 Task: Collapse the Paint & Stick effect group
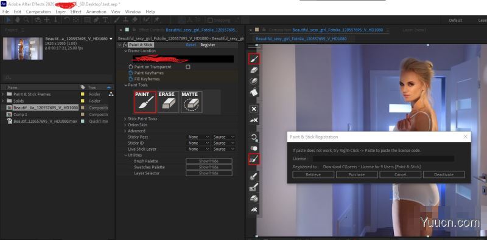pos(120,45)
